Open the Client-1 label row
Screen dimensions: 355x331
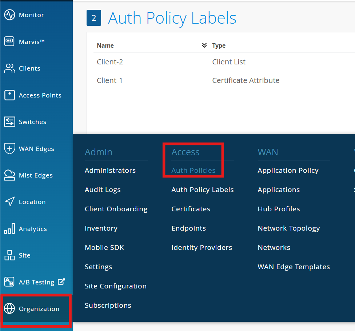110,80
